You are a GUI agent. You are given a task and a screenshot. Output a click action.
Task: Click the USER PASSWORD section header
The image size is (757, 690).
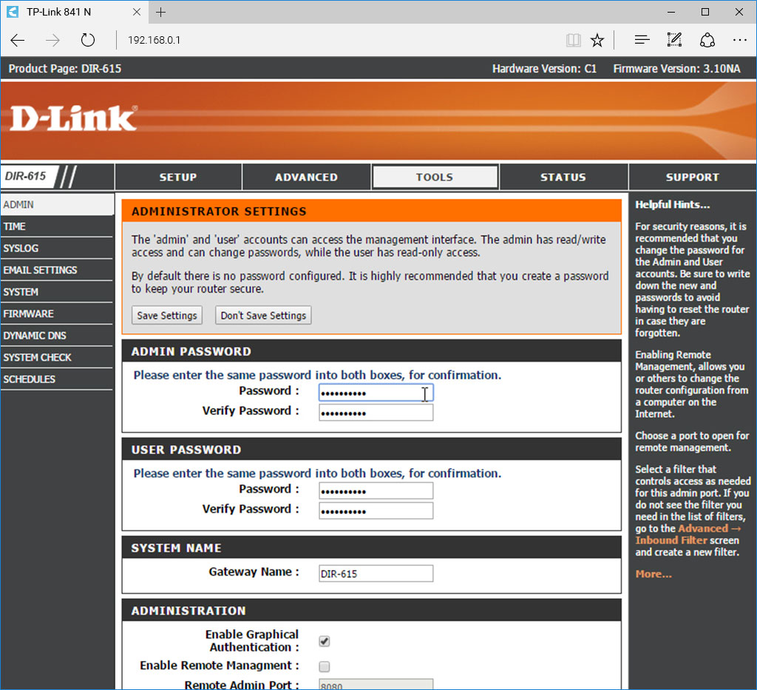coord(372,450)
